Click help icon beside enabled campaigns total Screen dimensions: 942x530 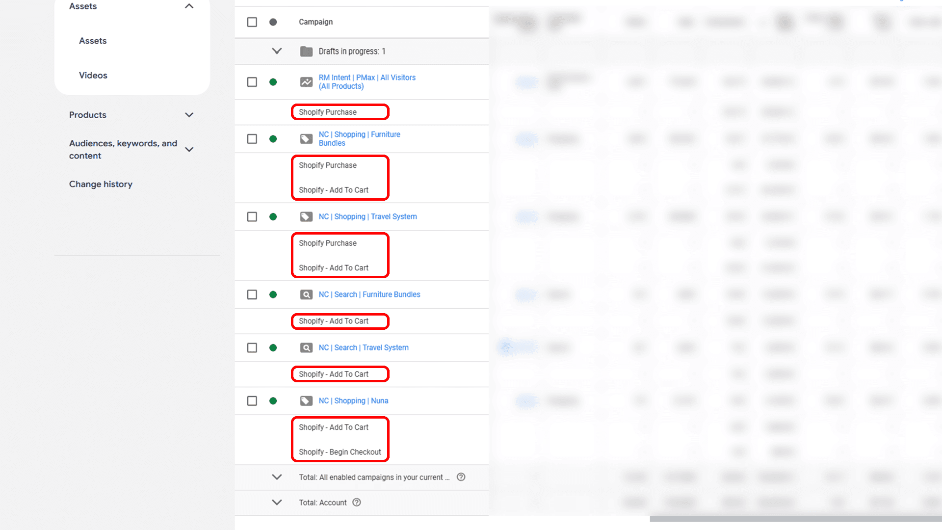tap(461, 477)
